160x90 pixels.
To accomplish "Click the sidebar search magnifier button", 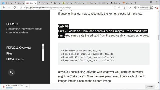I will [x=11, y=72].
